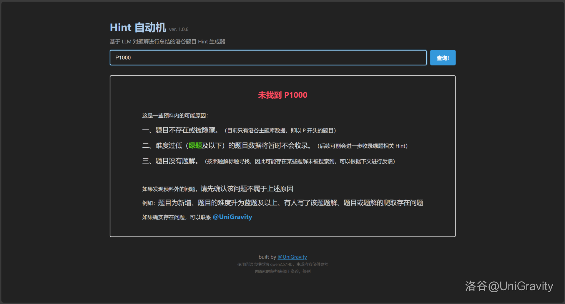This screenshot has width=565, height=304.
Task: Click the text 请先确认该问题不属于上述原因
Action: pyautogui.click(x=247, y=189)
